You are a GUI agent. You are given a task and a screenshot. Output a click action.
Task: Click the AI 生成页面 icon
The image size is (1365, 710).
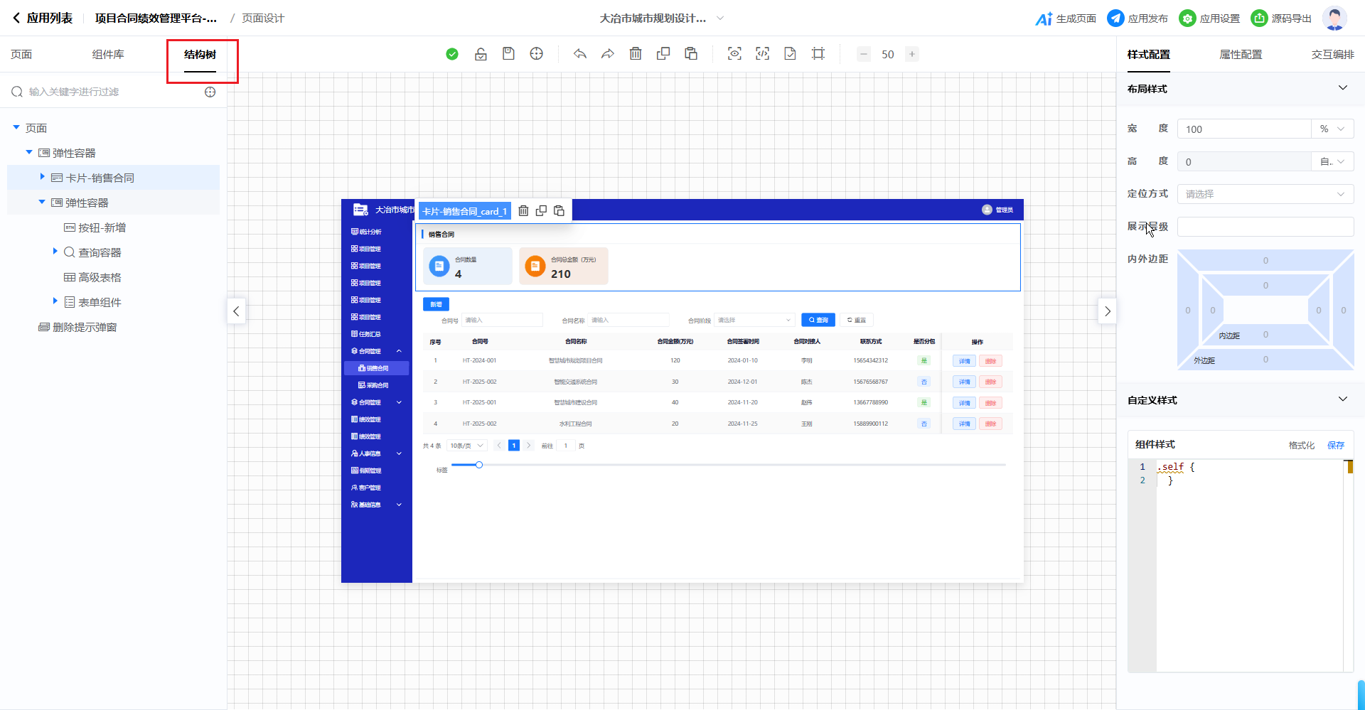pos(1044,18)
